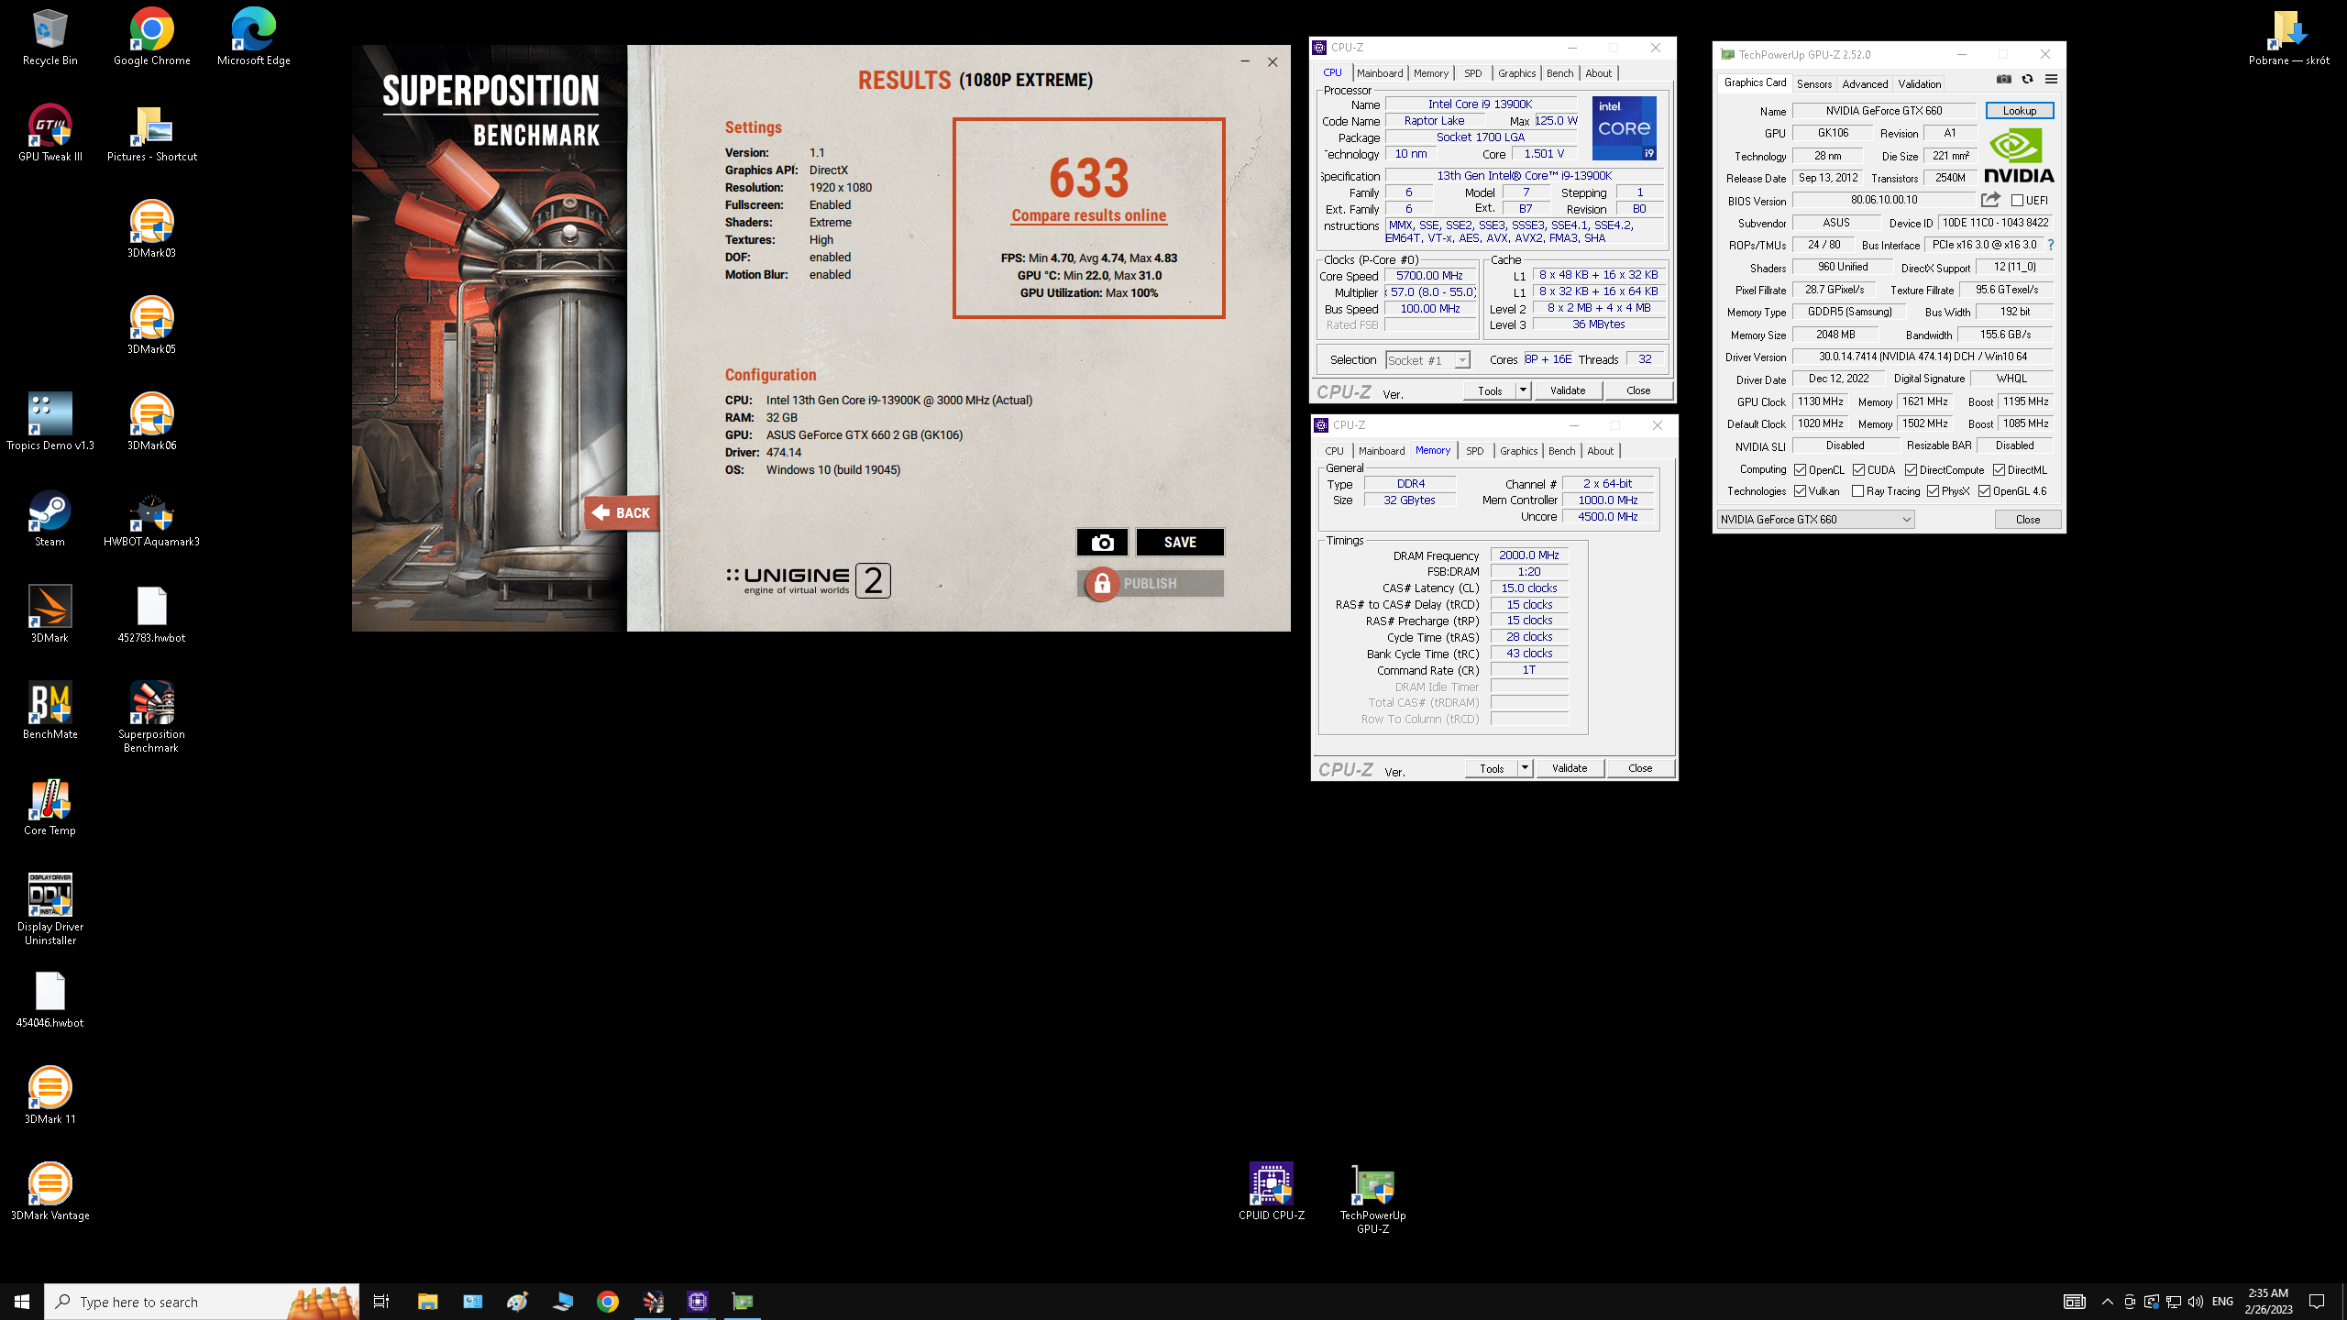Launch Google Chrome from desktop
The height and width of the screenshot is (1320, 2347).
point(151,37)
